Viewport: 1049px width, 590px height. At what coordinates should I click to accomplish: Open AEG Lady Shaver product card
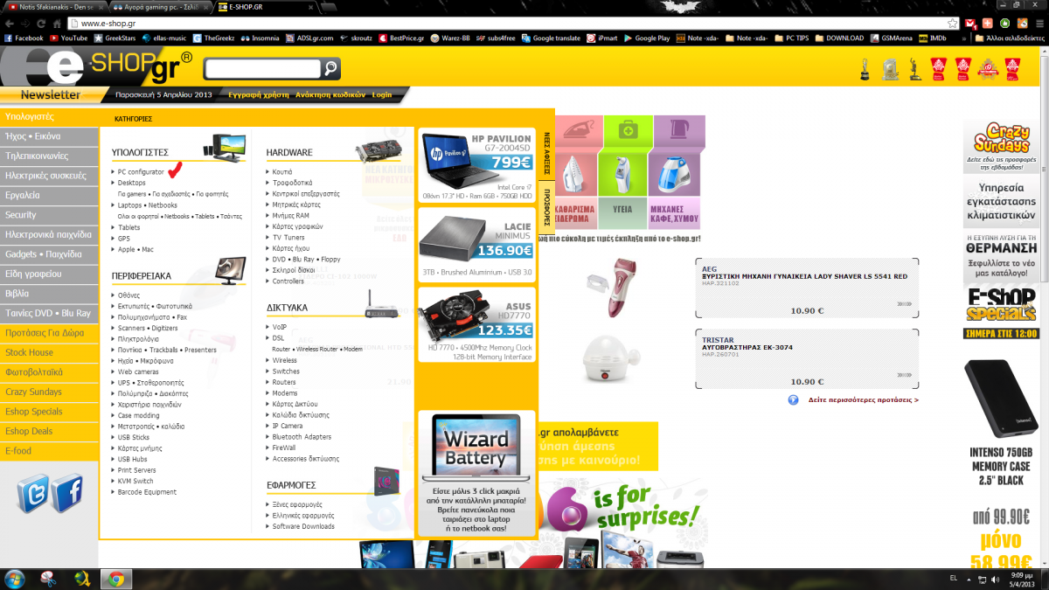point(807,288)
